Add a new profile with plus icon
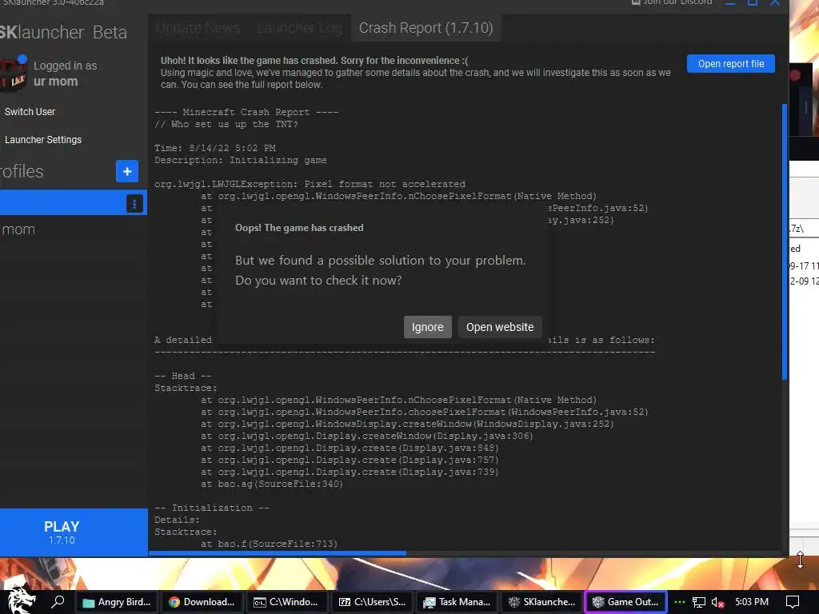The height and width of the screenshot is (614, 819). pyautogui.click(x=127, y=171)
